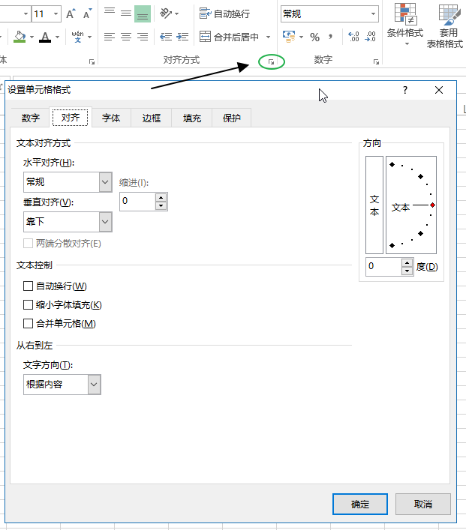
Task: Click the fill color bucket icon
Action: click(x=20, y=37)
